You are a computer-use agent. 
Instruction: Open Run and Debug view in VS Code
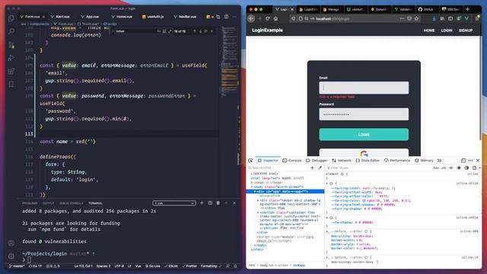click(11, 58)
